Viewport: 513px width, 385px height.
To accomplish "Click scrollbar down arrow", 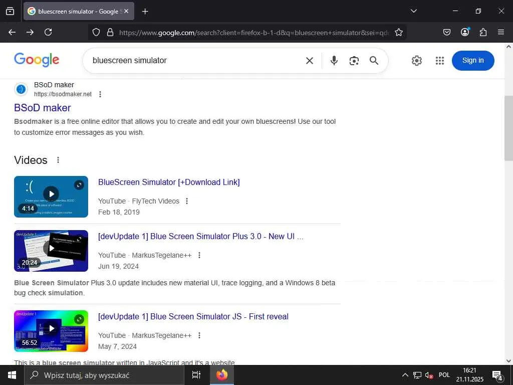I will pos(508,361).
